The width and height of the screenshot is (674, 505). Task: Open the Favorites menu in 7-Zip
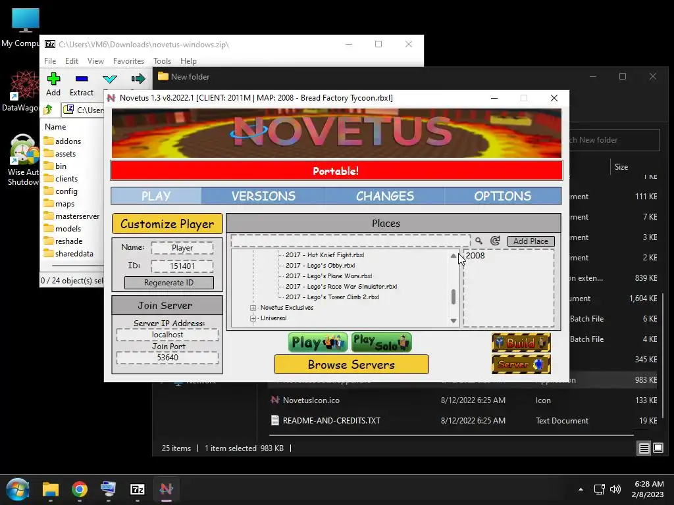click(128, 61)
